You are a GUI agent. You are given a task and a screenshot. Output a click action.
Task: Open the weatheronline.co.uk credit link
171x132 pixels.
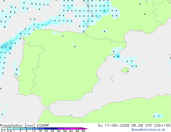148,130
